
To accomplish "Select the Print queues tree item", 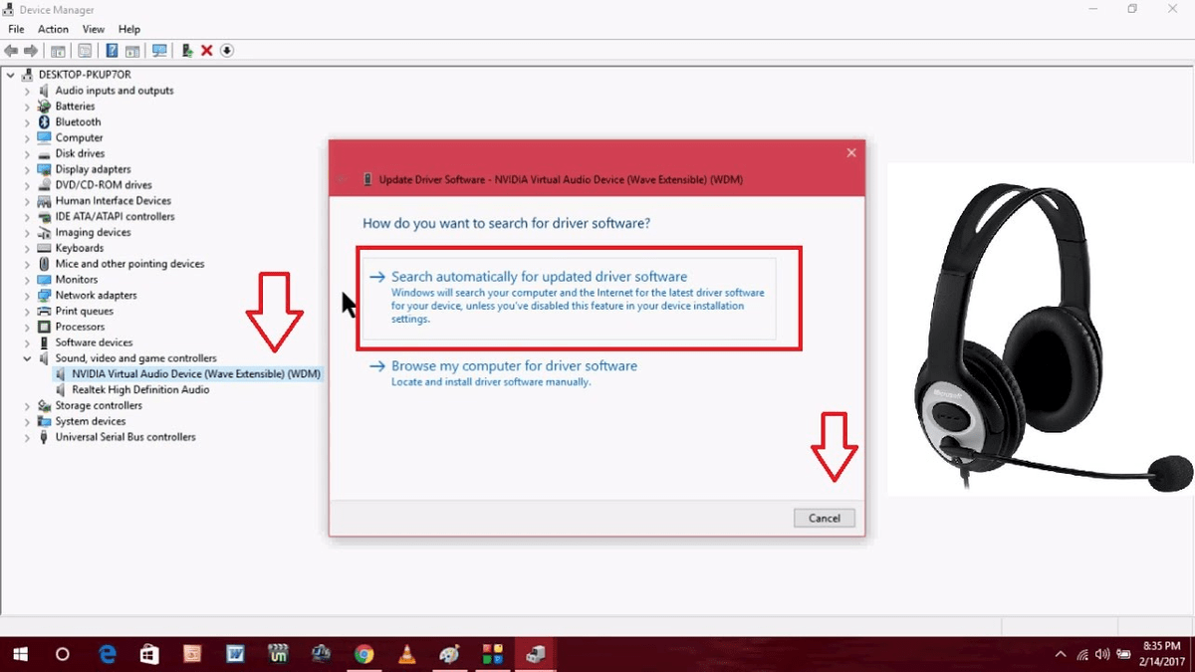I will click(84, 312).
